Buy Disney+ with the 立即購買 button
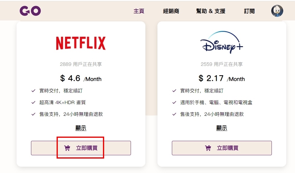The image size is (295, 173). coord(222,148)
